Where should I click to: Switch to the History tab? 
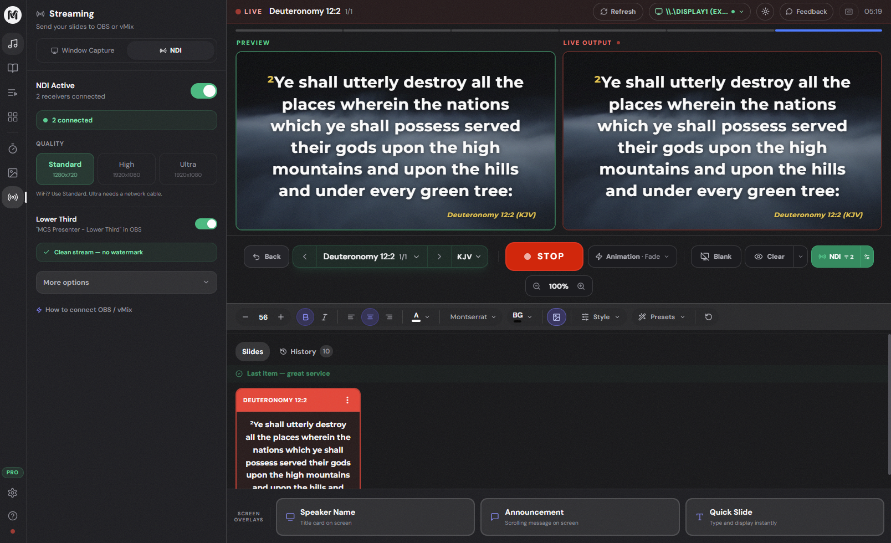(x=304, y=351)
